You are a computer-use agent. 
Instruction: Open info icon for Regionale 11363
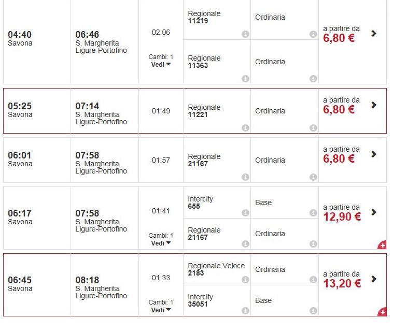[245, 79]
